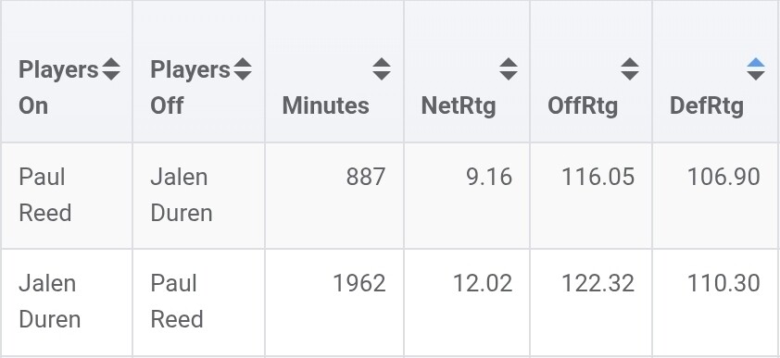Click the 116.05 OffRtg cell
The height and width of the screenshot is (358, 780).
click(x=598, y=178)
